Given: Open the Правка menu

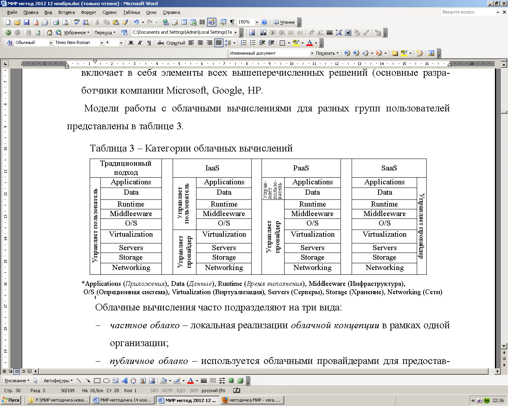Looking at the screenshot, I should click(x=31, y=12).
